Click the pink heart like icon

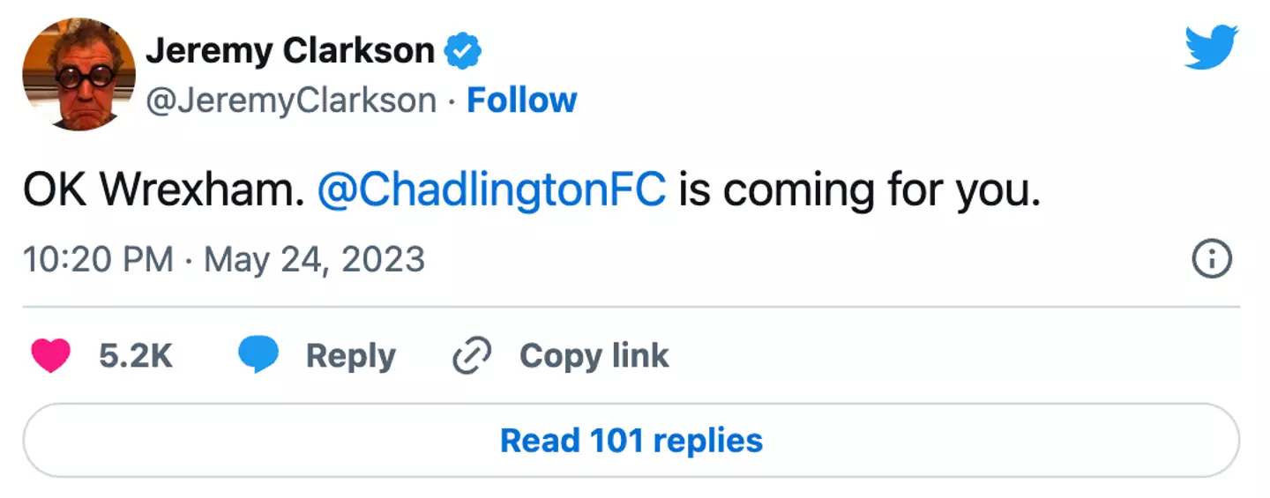(50, 356)
